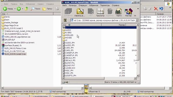
Task: Click the WinRAR Test (Тест) icon
Action: tap(91, 12)
